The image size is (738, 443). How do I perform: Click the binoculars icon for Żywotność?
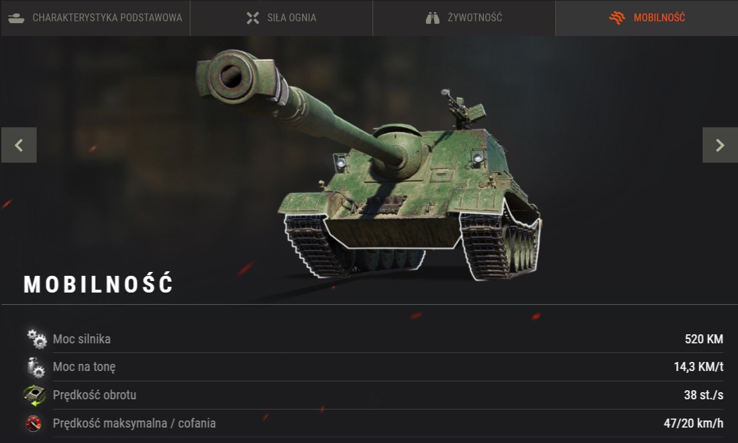[432, 18]
